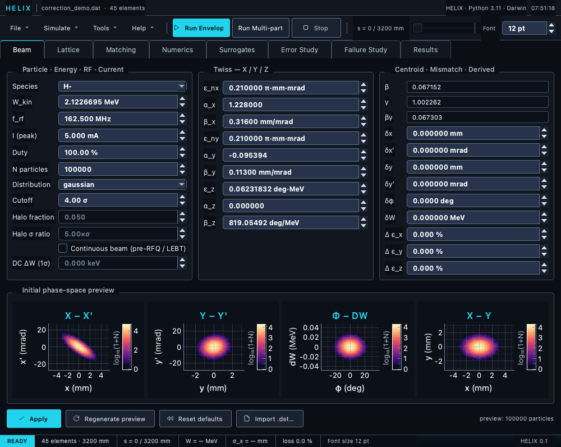
Task: Increase ε_nx with the up stepper arrow
Action: (364, 85)
